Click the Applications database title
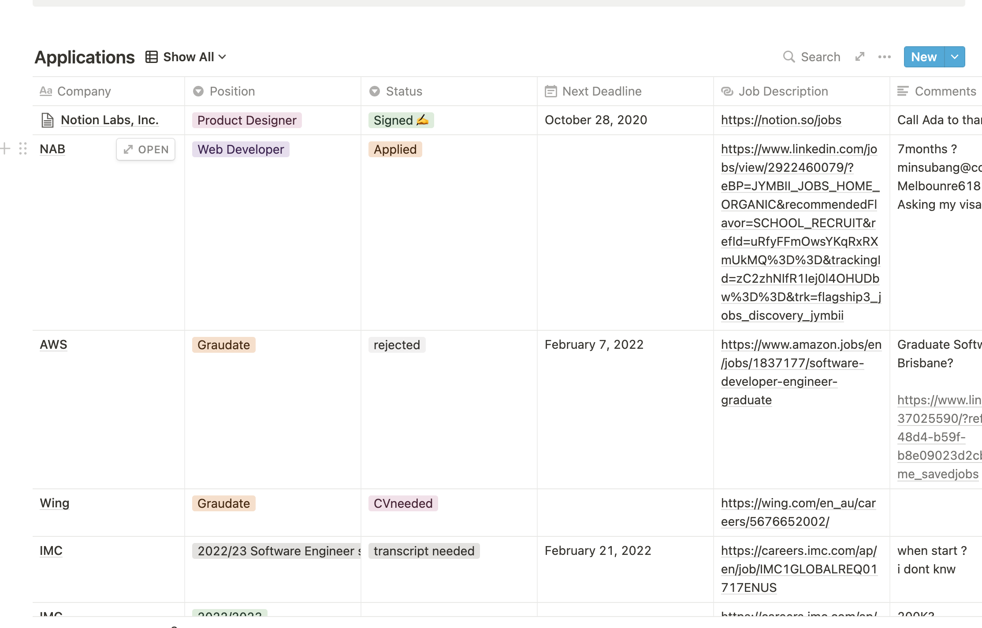Viewport: 982px width, 628px height. (85, 57)
